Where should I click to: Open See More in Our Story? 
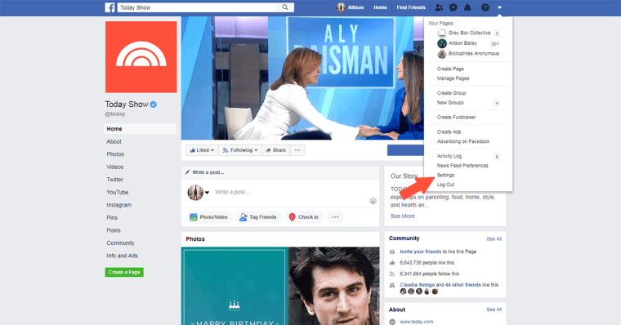coord(402,216)
